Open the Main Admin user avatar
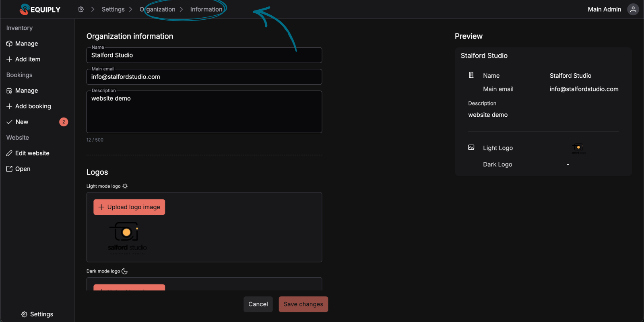The height and width of the screenshot is (322, 644). pos(633,9)
